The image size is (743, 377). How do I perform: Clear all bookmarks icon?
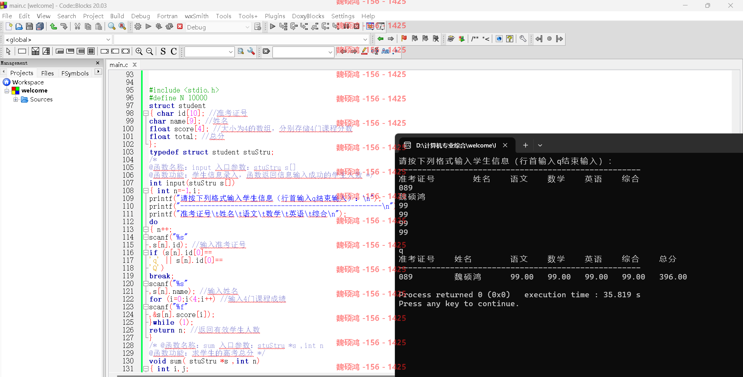tap(436, 39)
